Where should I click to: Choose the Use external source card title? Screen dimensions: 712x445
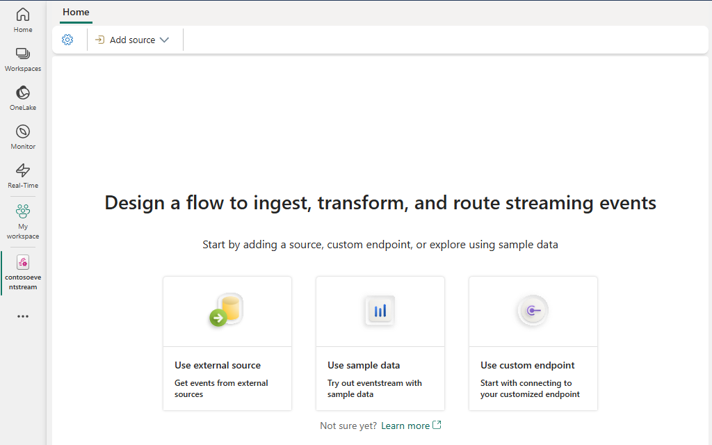tap(218, 365)
